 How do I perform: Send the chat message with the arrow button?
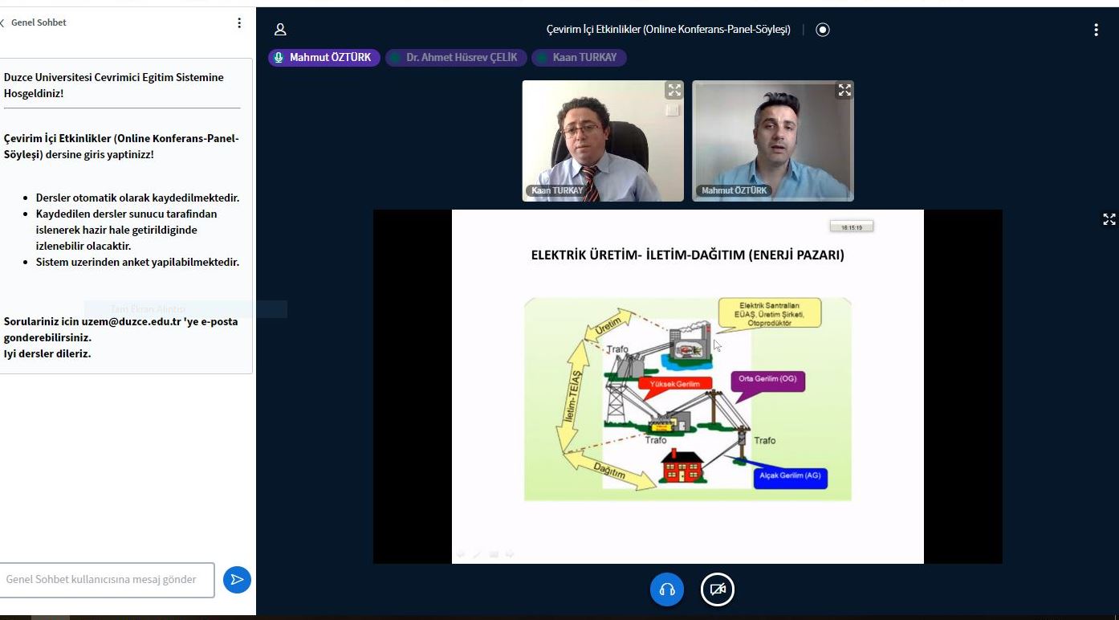coord(237,580)
